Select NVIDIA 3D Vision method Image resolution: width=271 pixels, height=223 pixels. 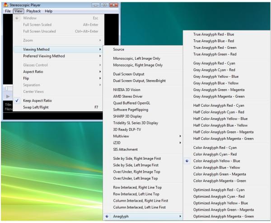[143, 90]
